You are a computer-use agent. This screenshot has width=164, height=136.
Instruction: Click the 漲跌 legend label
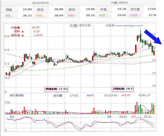17,32
